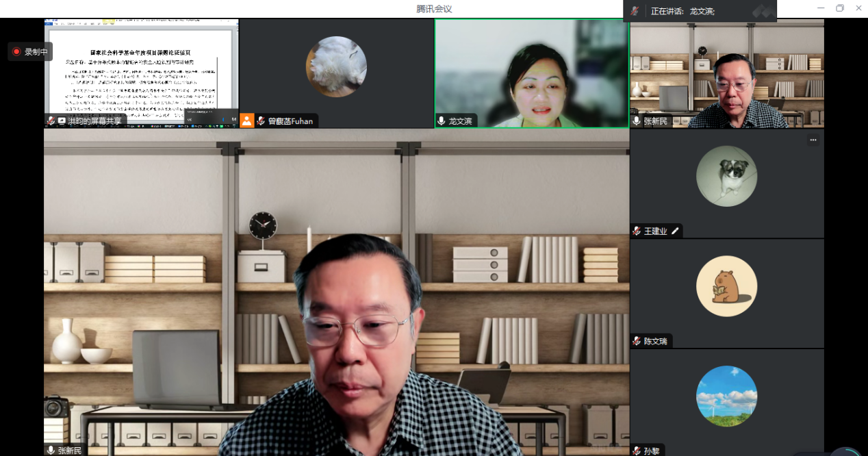Image resolution: width=868 pixels, height=456 pixels.
Task: Click the 正在讲话 龙文滨 speaker label
Action: click(x=682, y=11)
